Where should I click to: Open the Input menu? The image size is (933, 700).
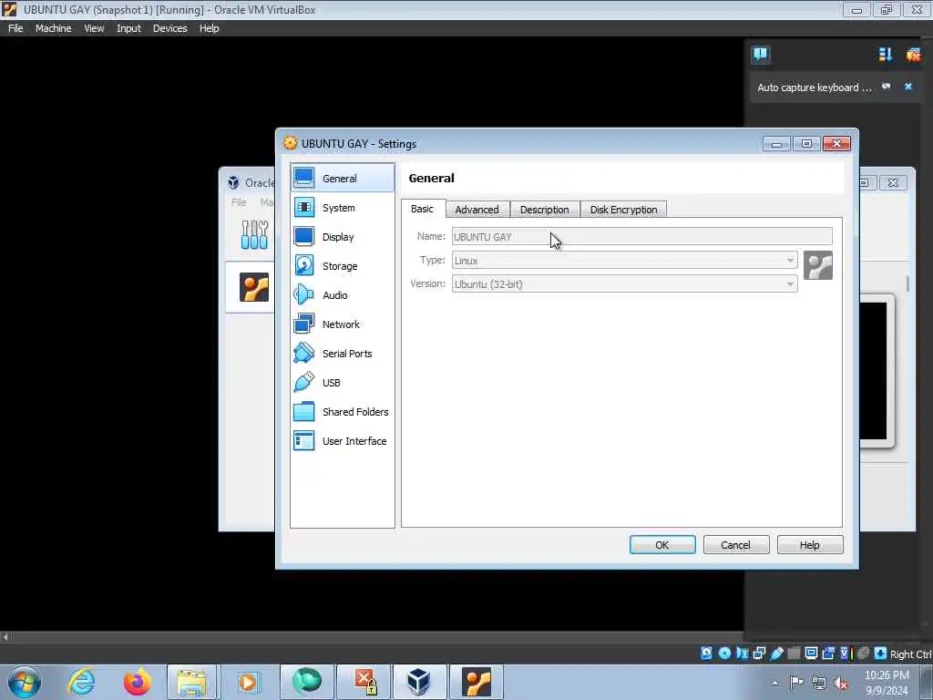tap(128, 28)
